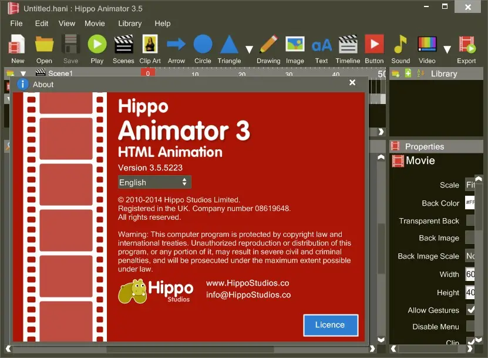
Task: Click the Properties horizontal scroll left arrow
Action: (393, 349)
